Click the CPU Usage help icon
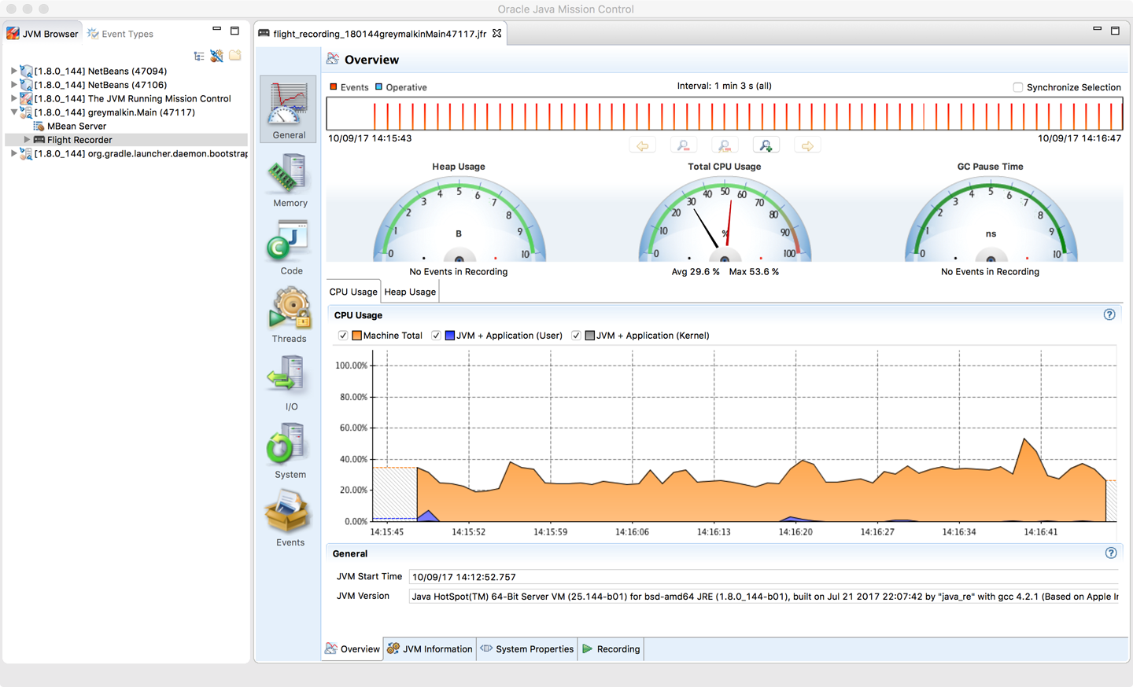 coord(1109,314)
